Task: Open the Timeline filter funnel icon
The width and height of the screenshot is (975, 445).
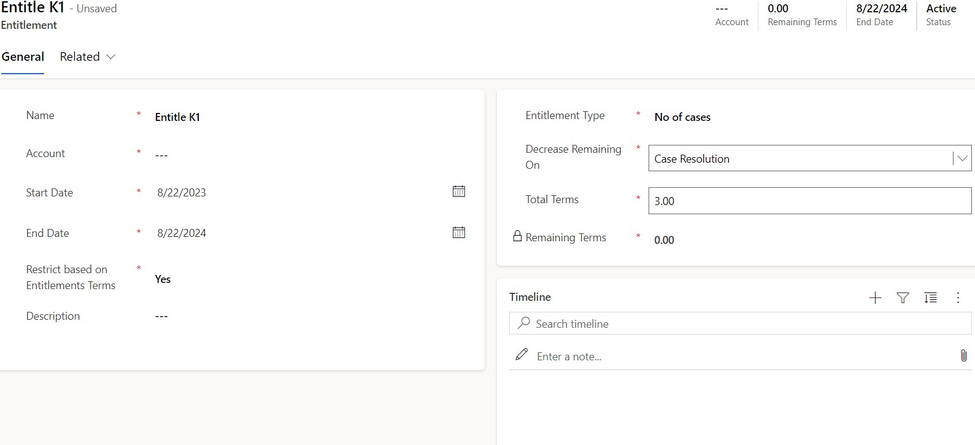Action: coord(903,298)
